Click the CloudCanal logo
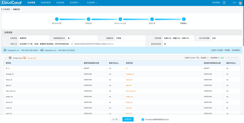244x123 pixels. 12,3
